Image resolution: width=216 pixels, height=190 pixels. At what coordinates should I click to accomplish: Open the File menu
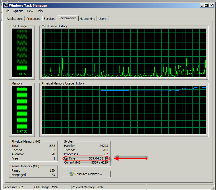(x=7, y=11)
